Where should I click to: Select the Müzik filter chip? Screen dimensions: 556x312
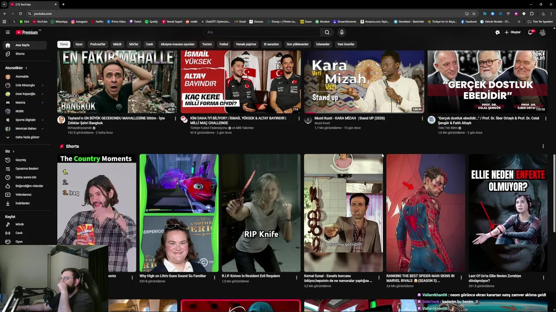coord(117,44)
